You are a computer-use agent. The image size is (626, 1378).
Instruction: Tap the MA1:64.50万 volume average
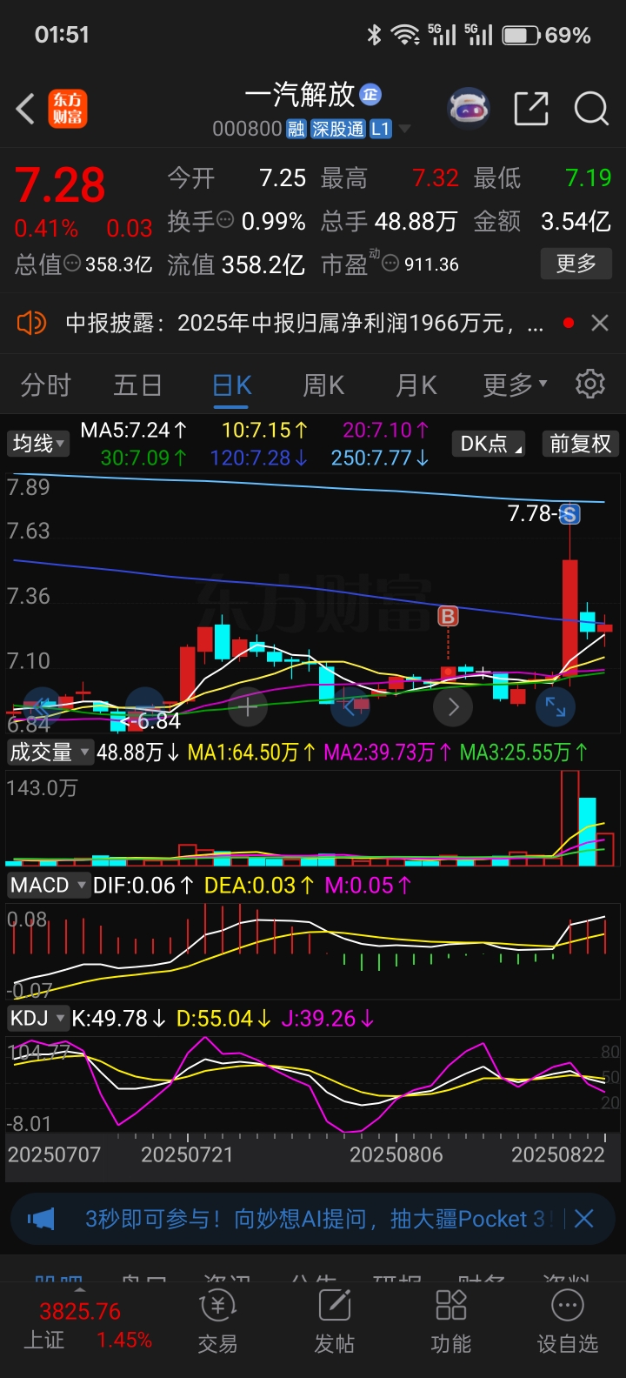coord(252,752)
